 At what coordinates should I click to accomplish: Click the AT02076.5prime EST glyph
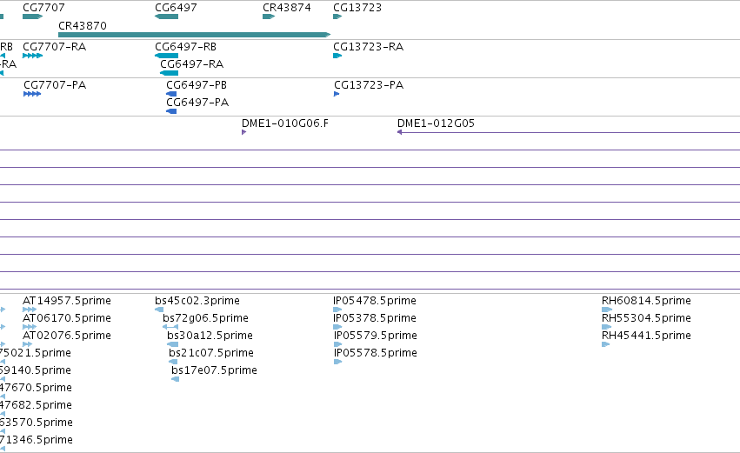point(27,344)
